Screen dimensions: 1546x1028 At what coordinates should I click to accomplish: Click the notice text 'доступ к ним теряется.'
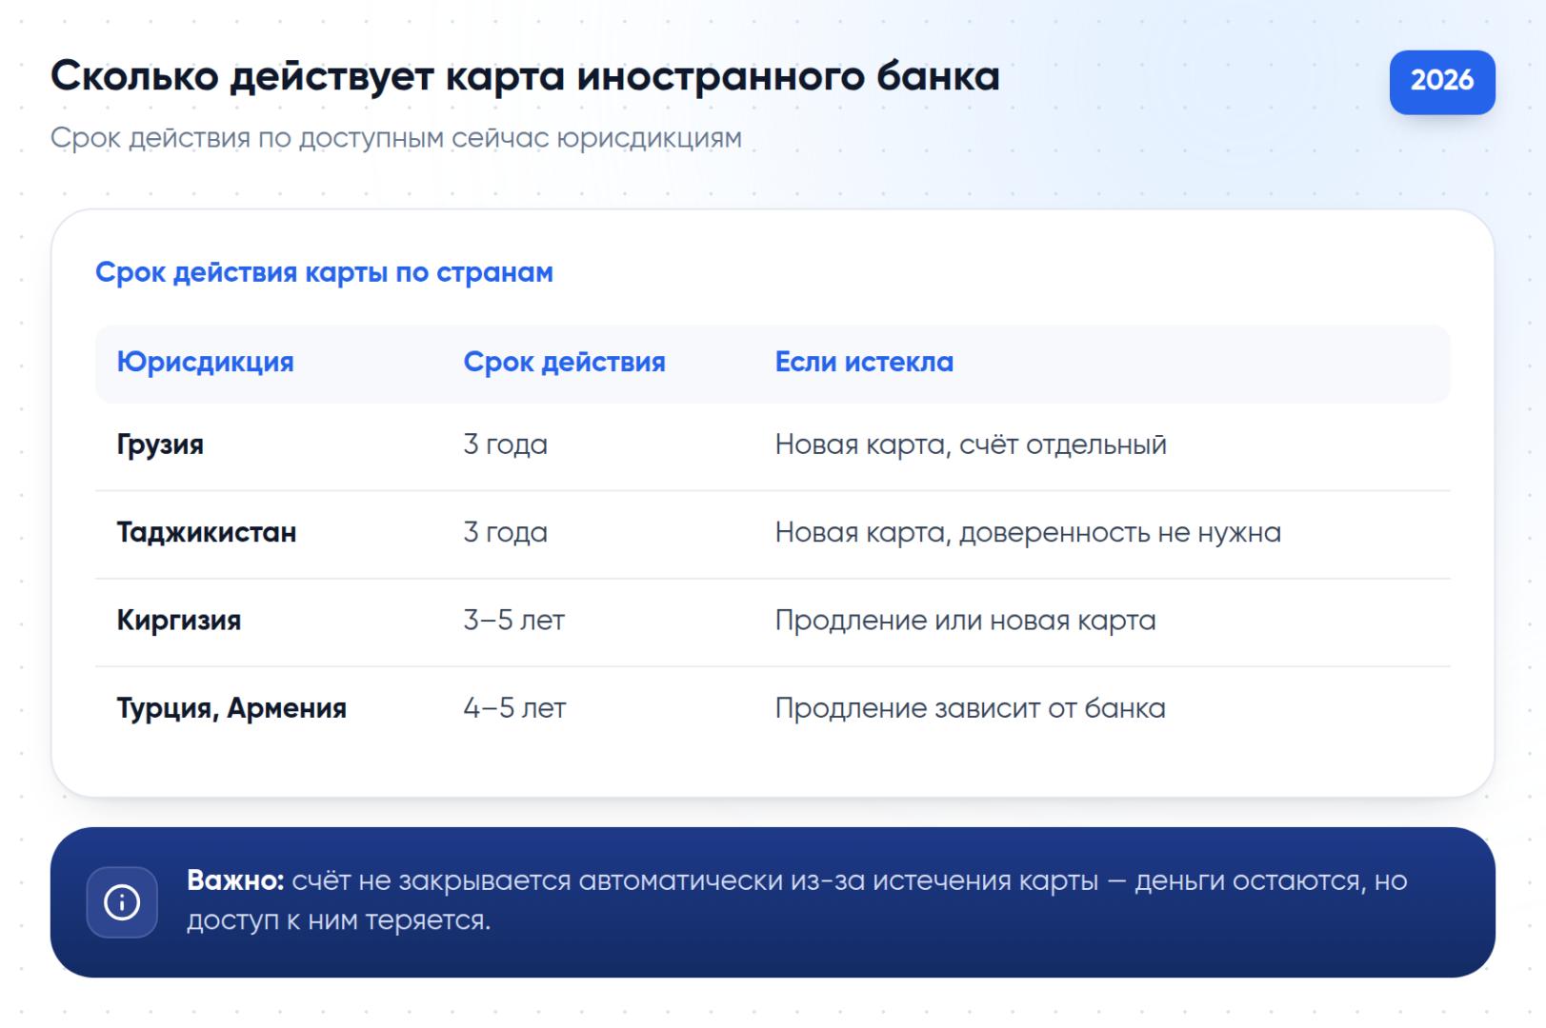click(x=338, y=920)
